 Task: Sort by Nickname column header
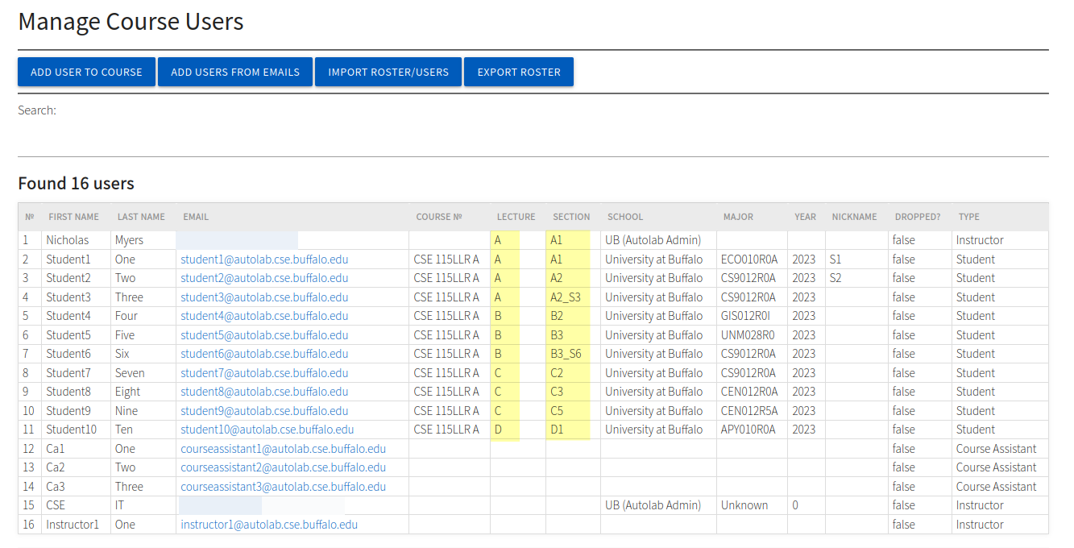tap(854, 217)
